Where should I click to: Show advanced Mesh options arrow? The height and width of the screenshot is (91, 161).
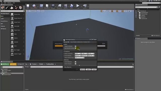point(79,50)
